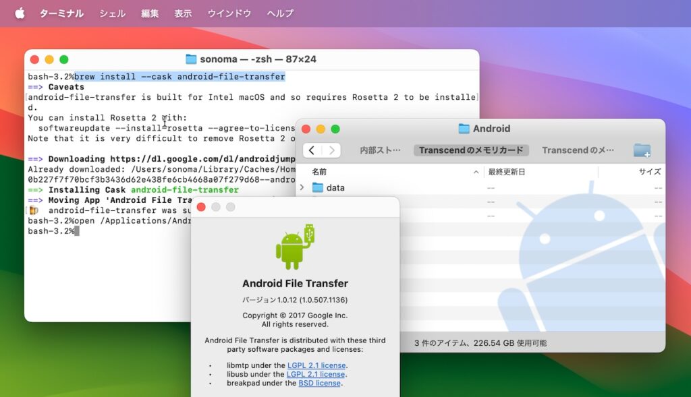Click the back navigation arrow in Android window
Screen dimensions: 691x397
pyautogui.click(x=312, y=150)
